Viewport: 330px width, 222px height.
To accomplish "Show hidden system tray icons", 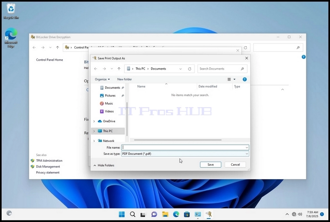I will coord(287,214).
